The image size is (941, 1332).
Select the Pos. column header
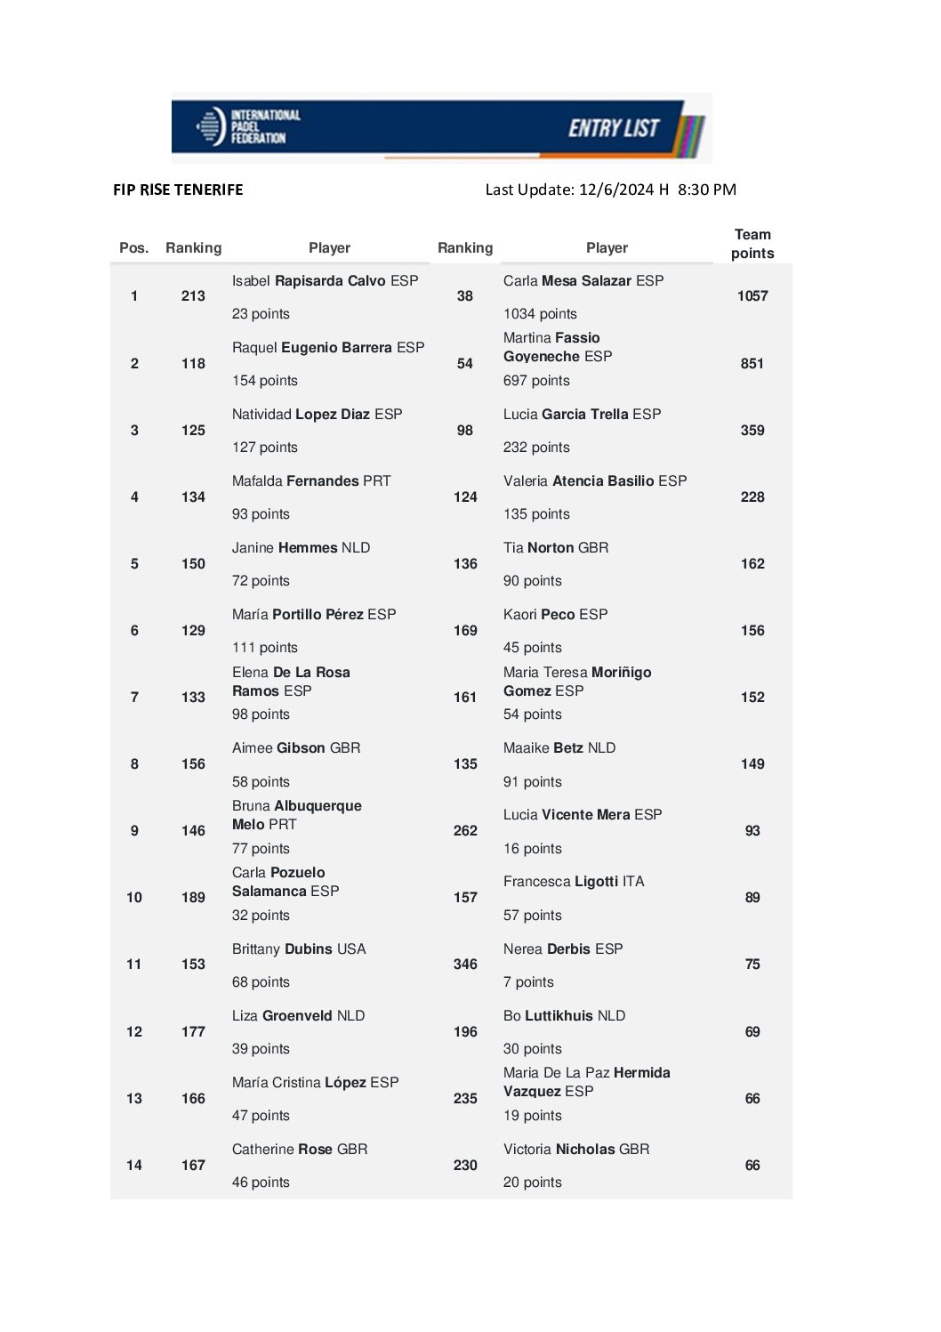click(134, 248)
